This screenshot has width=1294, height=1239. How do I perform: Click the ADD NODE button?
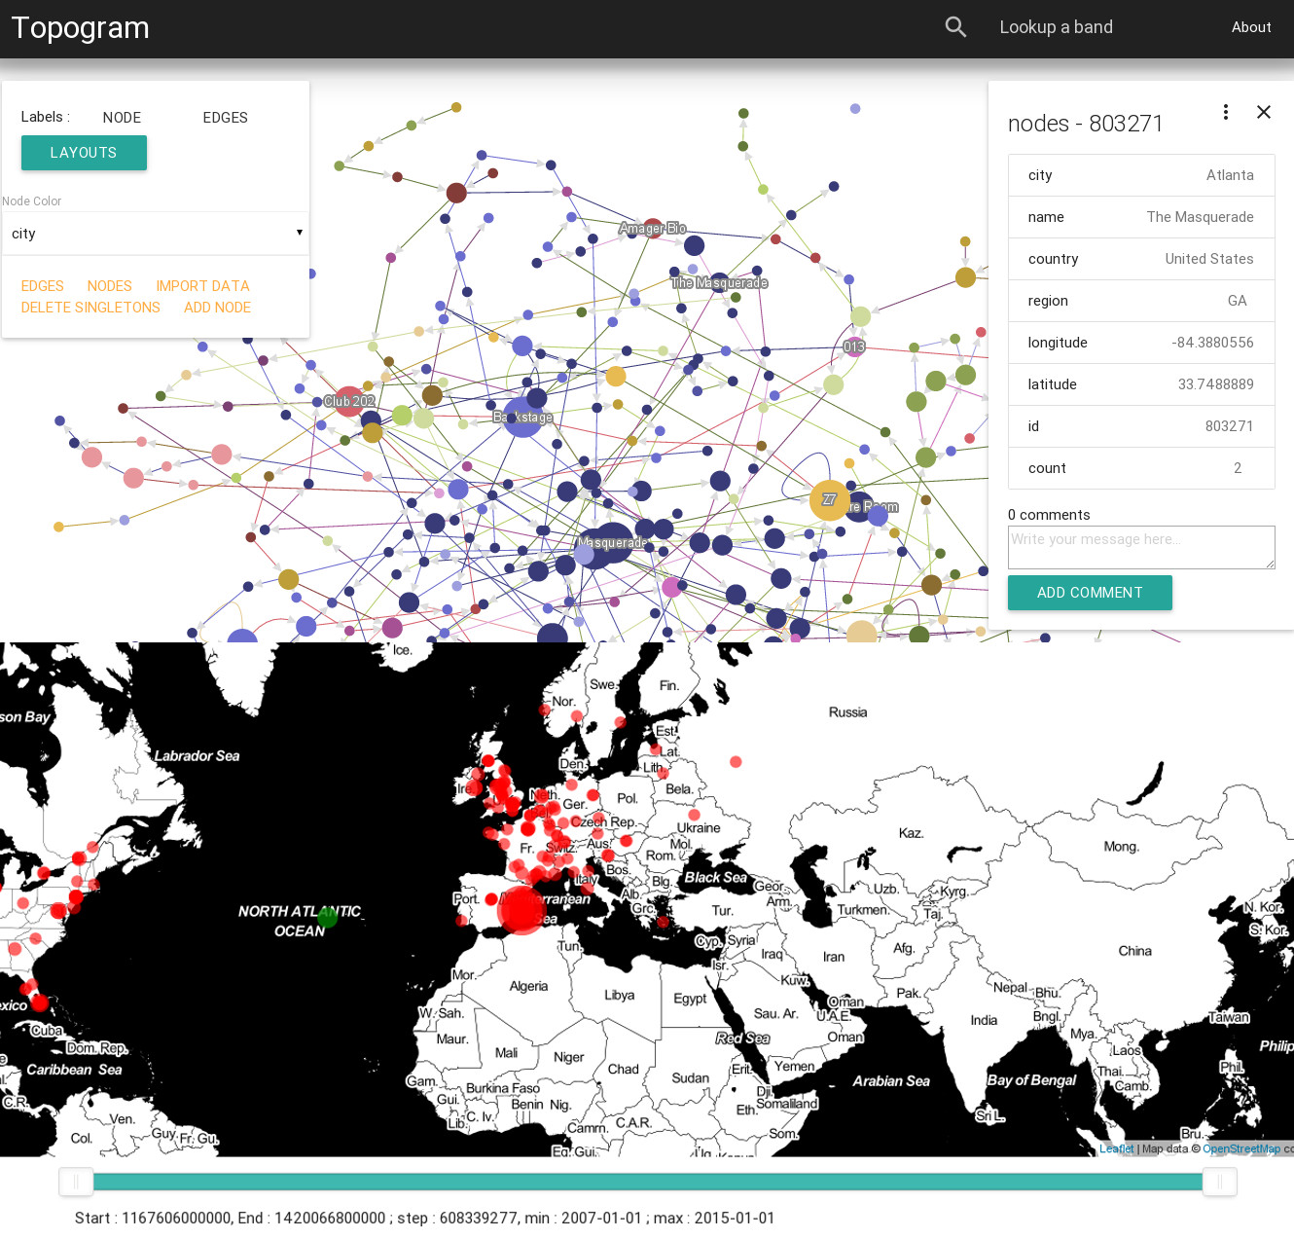click(x=217, y=308)
